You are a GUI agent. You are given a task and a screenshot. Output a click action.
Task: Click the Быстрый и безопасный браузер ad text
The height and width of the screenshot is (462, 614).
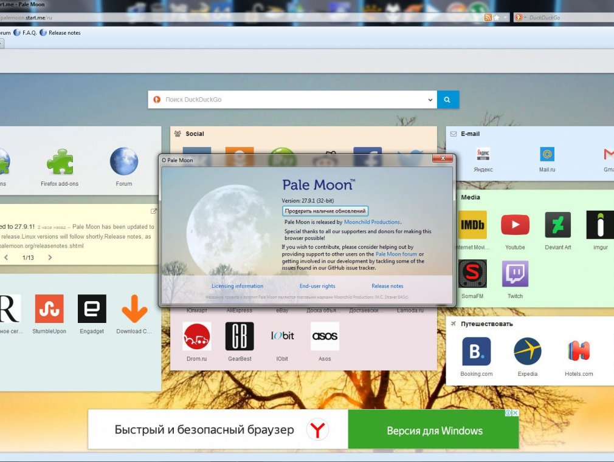(x=204, y=430)
